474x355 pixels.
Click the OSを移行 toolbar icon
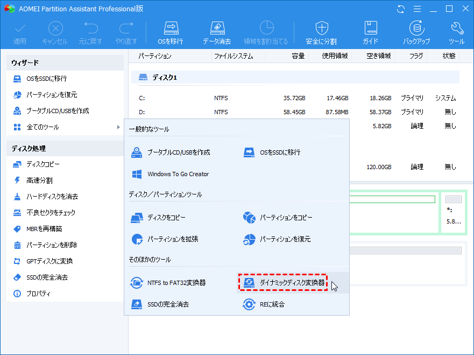pos(171,33)
